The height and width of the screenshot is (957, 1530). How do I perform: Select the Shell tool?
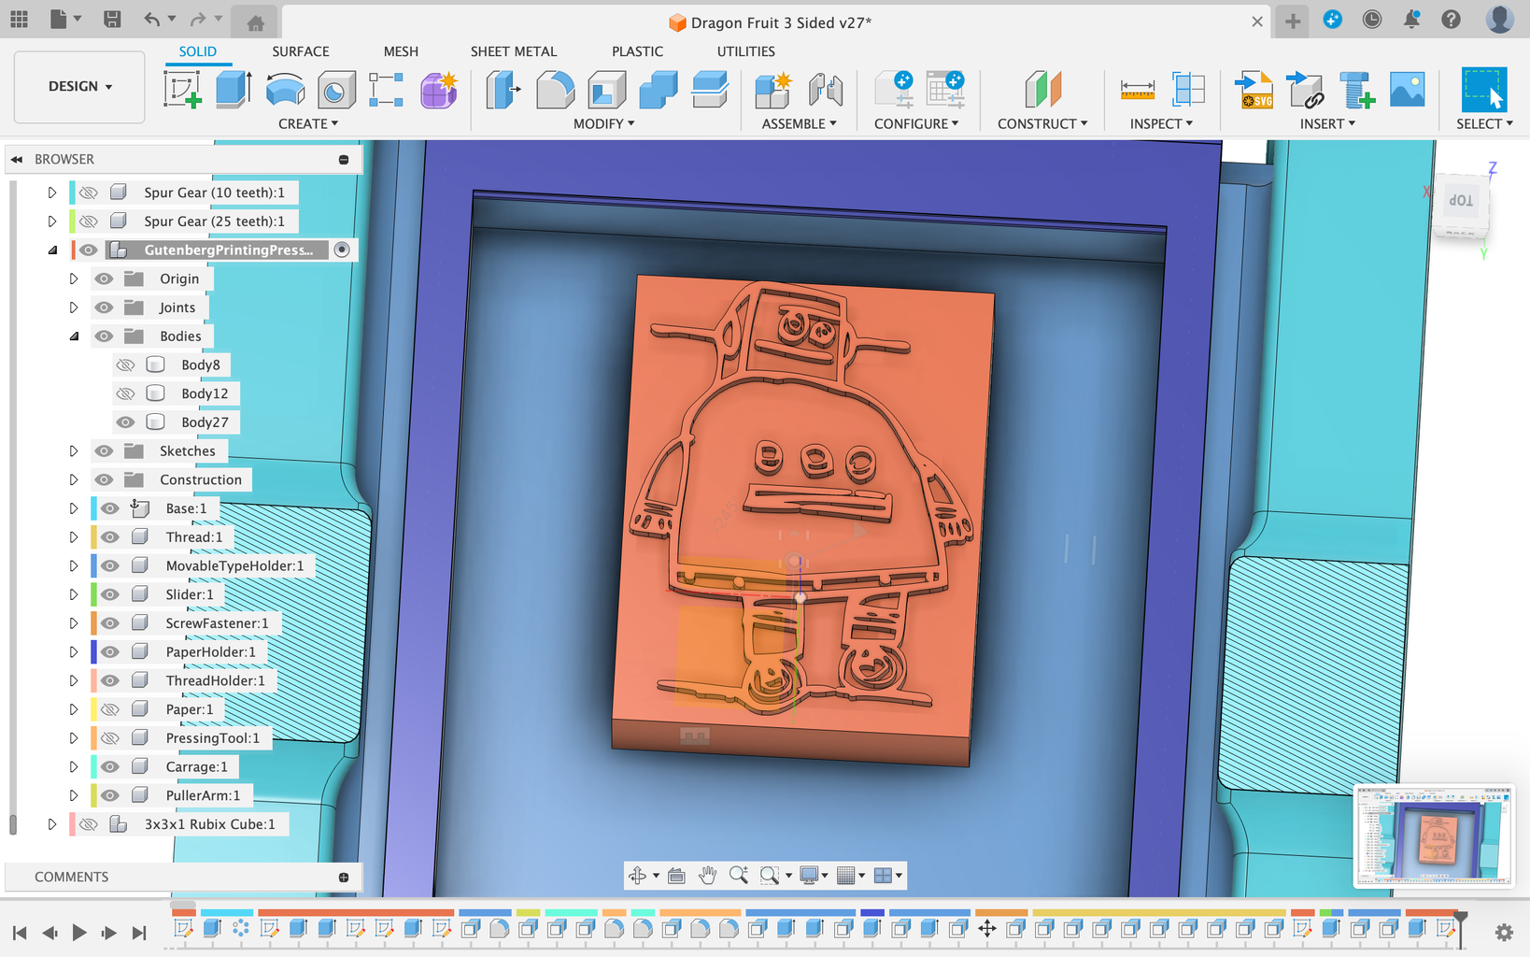[606, 90]
